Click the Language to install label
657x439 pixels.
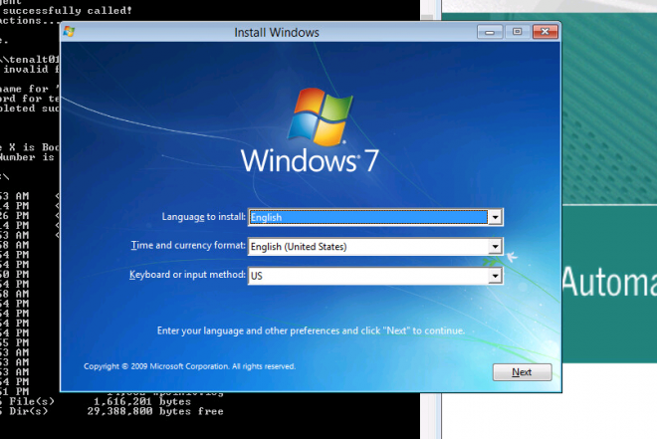[204, 217]
